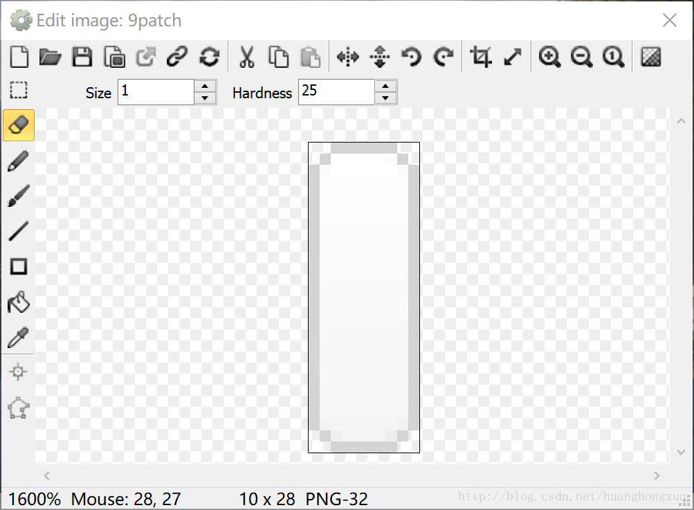
Task: Open the resize image tool
Action: [x=513, y=57]
